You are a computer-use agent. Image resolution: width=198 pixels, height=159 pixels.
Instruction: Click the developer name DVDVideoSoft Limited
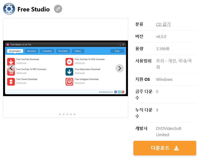(x=169, y=131)
